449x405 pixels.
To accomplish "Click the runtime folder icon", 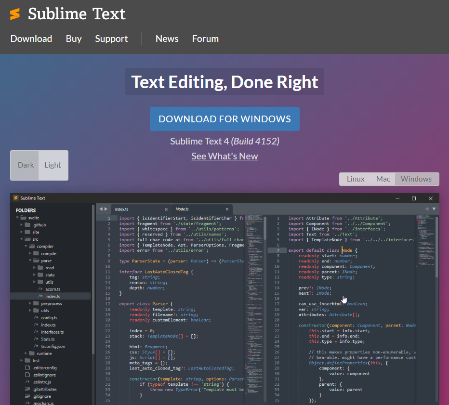I will pyautogui.click(x=32, y=353).
